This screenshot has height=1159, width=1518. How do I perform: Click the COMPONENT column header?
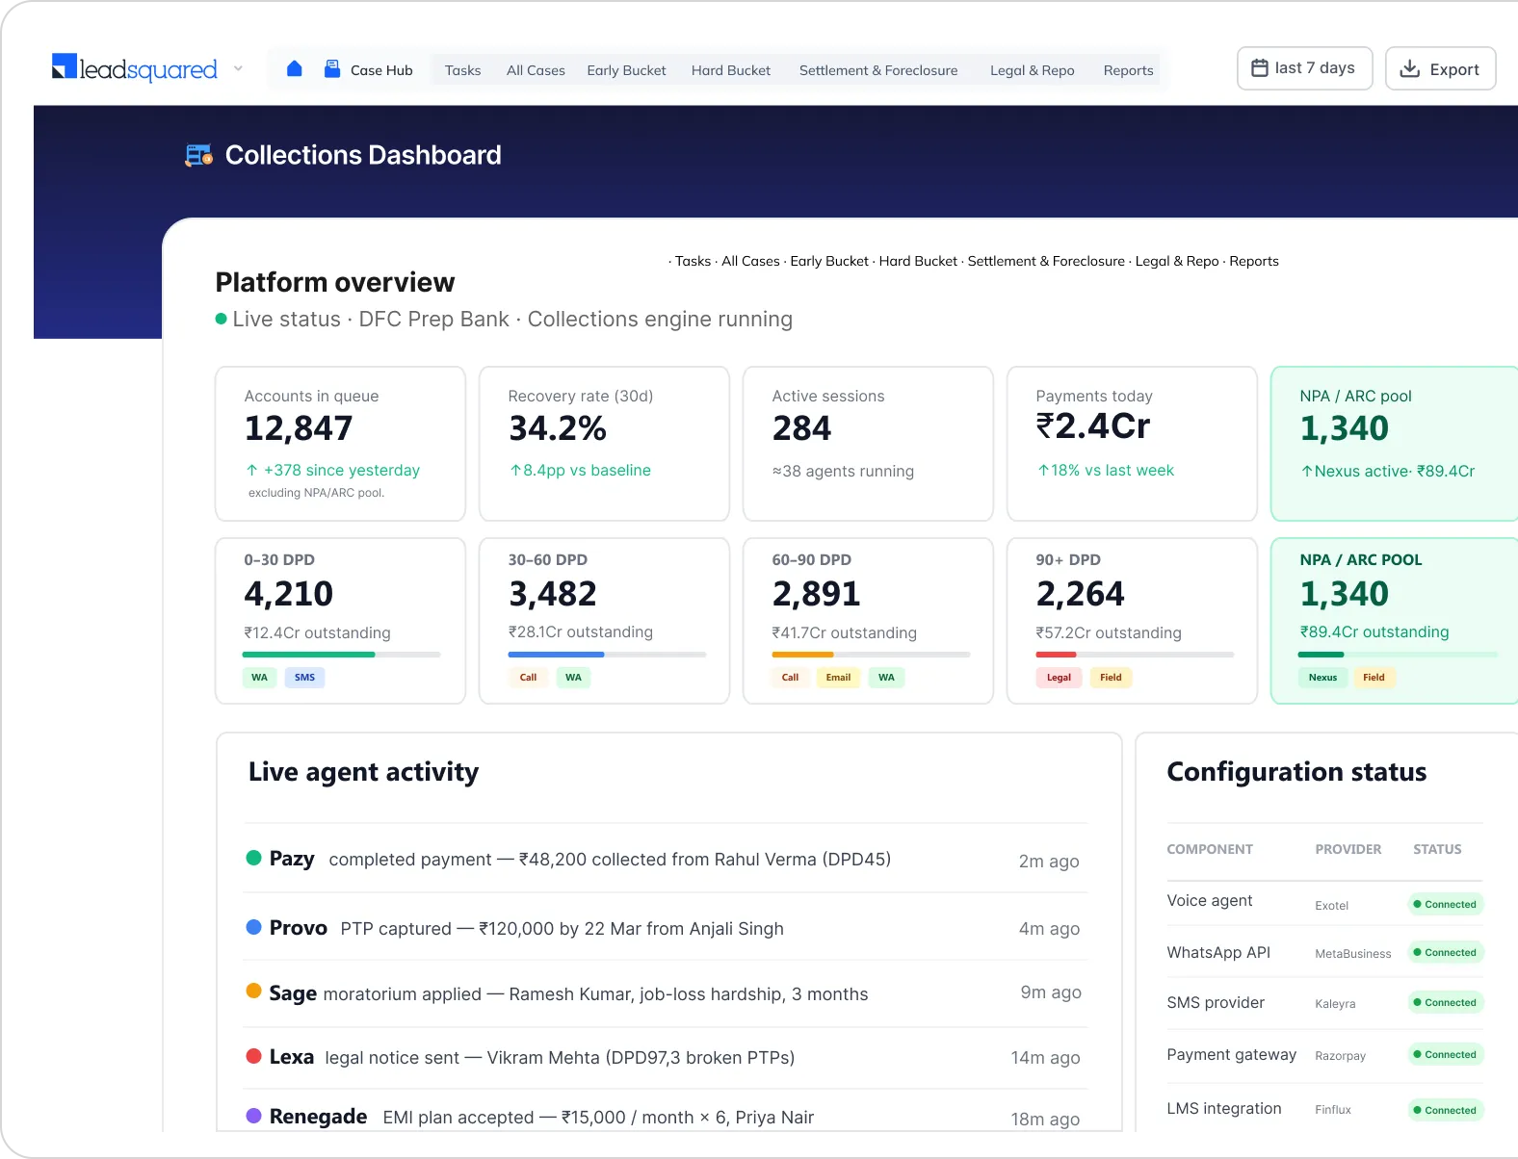[1210, 849]
